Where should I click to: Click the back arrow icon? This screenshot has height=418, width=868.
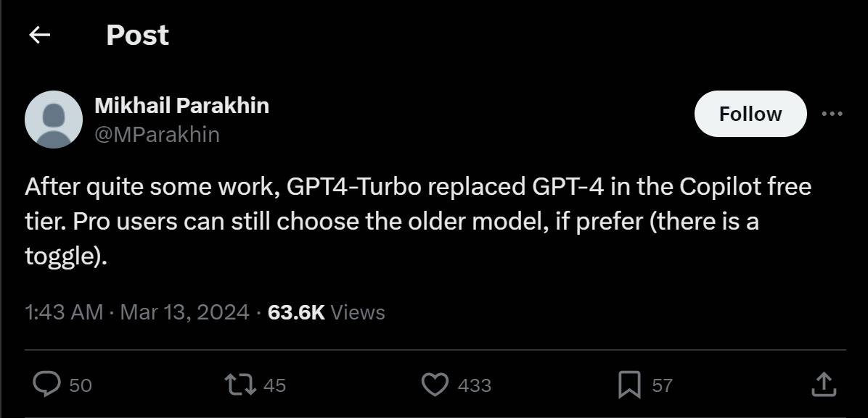(x=39, y=35)
